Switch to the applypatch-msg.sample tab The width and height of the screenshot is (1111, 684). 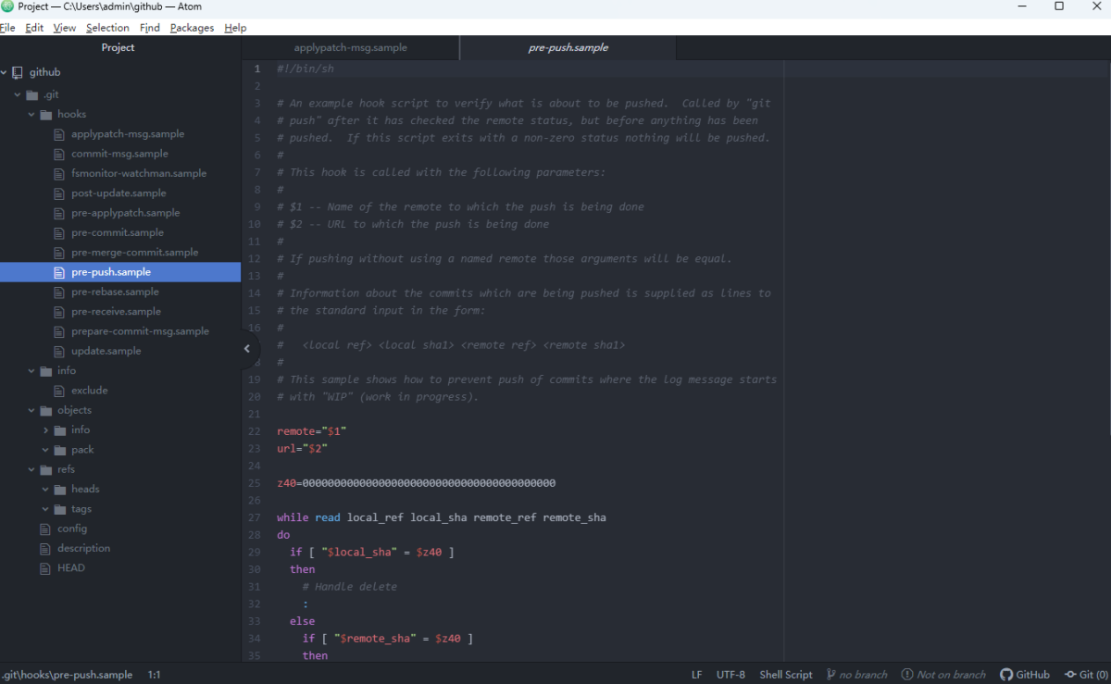350,47
